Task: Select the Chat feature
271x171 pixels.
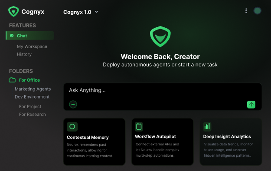Action: point(30,36)
